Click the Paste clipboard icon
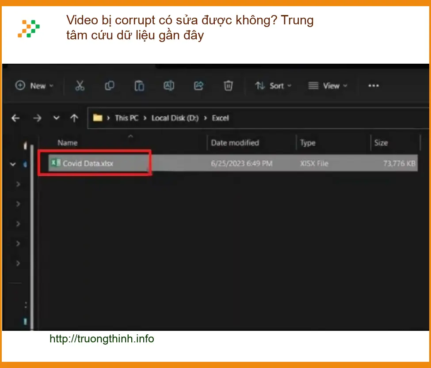This screenshot has height=368, width=431. click(x=139, y=86)
